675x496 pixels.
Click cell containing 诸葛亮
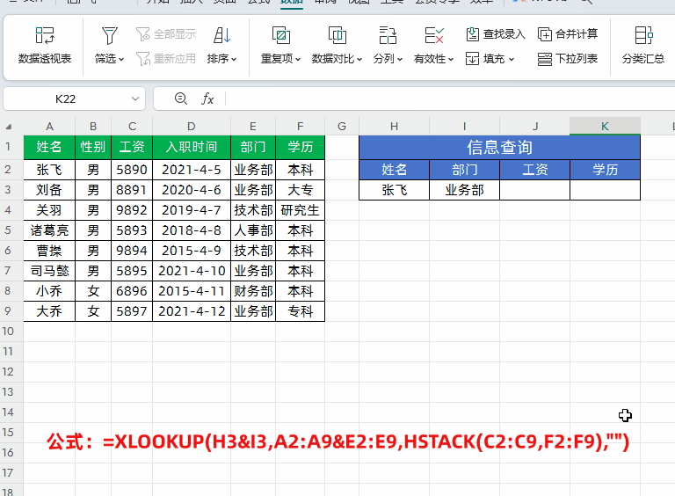click(49, 230)
